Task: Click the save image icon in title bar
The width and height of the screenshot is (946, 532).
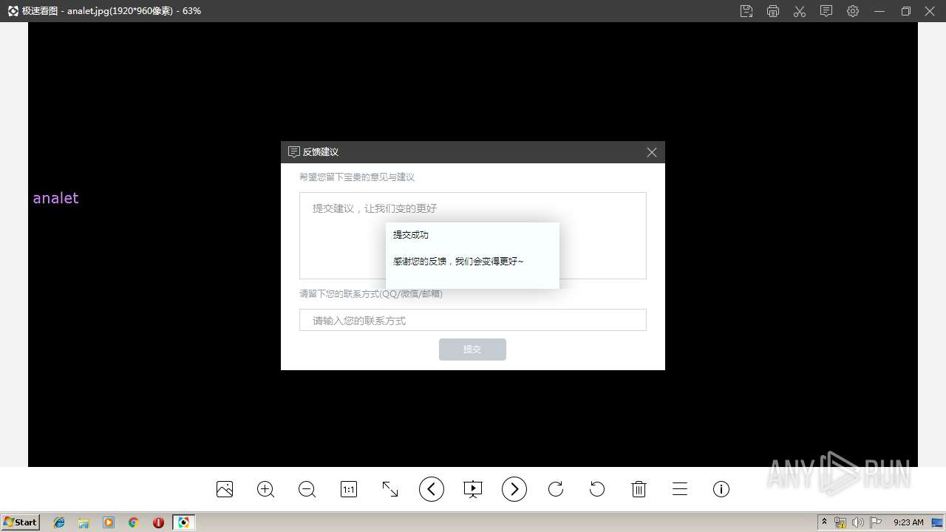Action: (746, 11)
